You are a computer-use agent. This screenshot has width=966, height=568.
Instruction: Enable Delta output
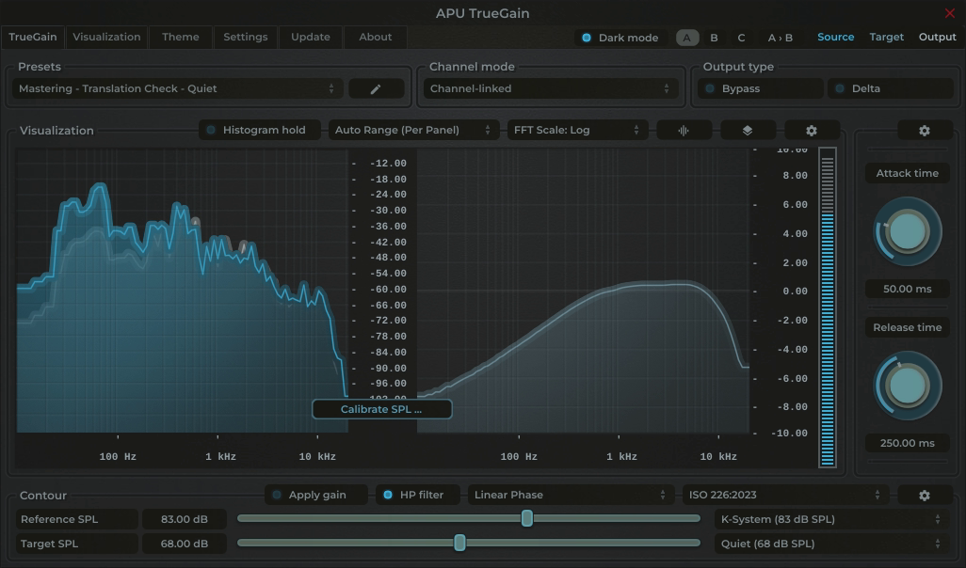[891, 88]
